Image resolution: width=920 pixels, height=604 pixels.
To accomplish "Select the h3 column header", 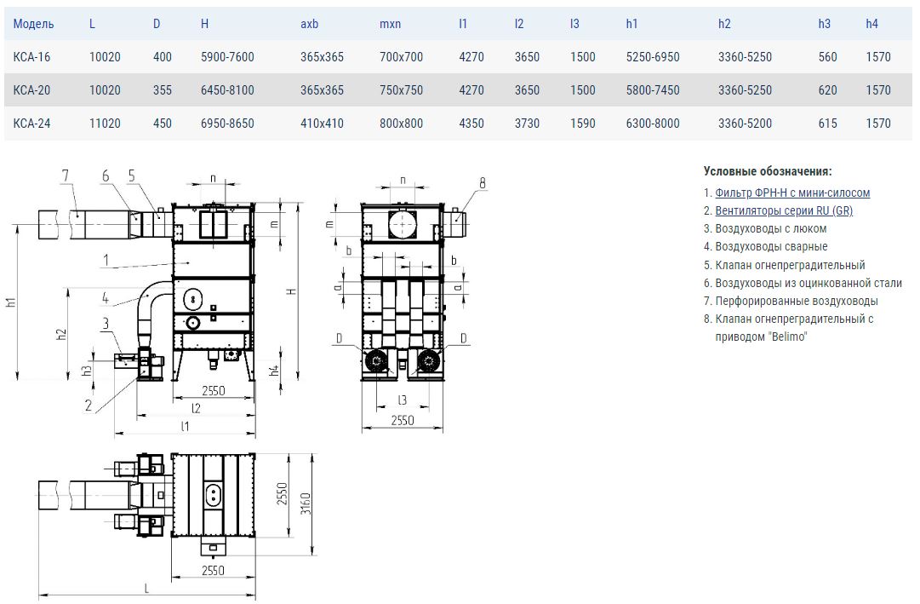I will click(825, 24).
